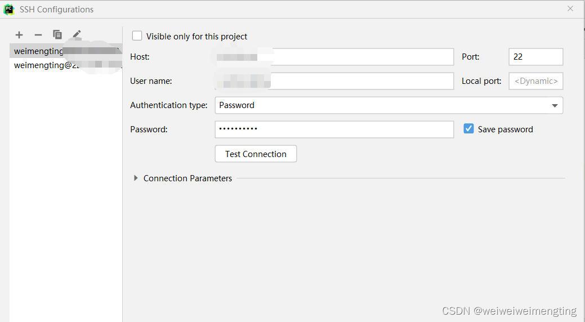Image resolution: width=585 pixels, height=322 pixels.
Task: Focus the Host input field
Action: coord(334,57)
